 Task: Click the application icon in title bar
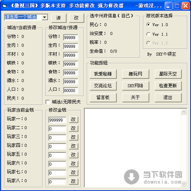pos(4,6)
